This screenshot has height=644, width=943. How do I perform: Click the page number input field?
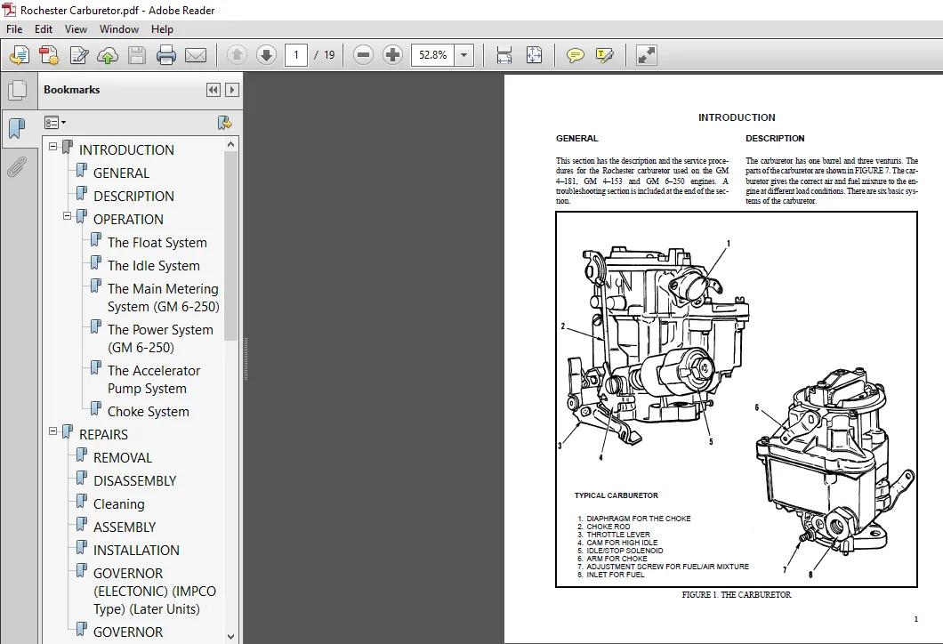coord(296,55)
